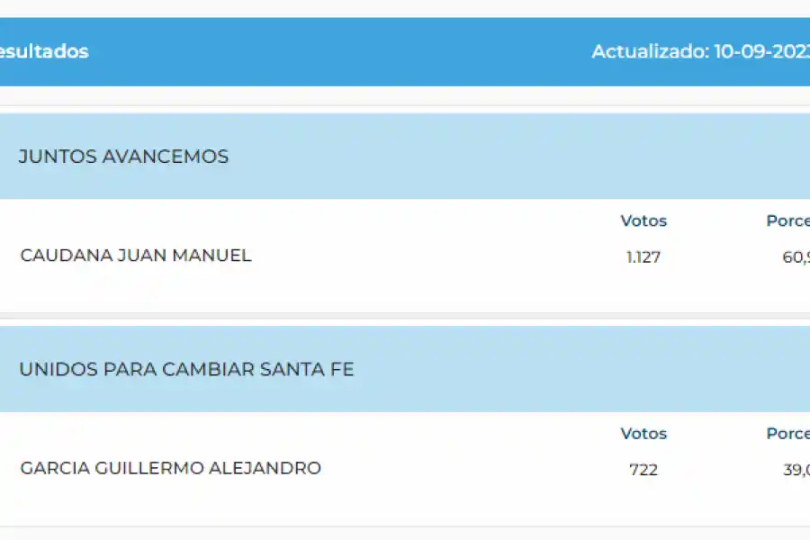Click Porcentaje label in Unidos section

(788, 433)
